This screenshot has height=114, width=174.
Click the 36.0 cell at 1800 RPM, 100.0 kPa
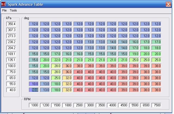click(67, 66)
